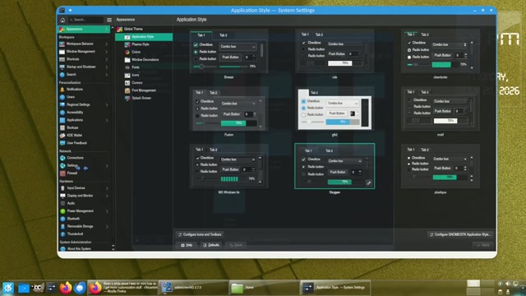Image resolution: width=526 pixels, height=296 pixels.
Task: Switch to Tab 2 in Oxygen preview
Action: (x=330, y=150)
